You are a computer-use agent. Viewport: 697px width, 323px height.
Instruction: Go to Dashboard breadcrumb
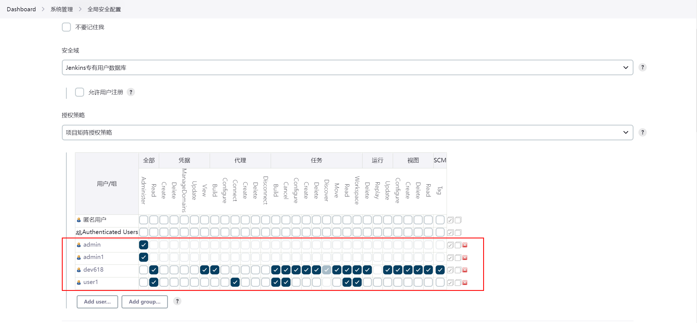[21, 9]
